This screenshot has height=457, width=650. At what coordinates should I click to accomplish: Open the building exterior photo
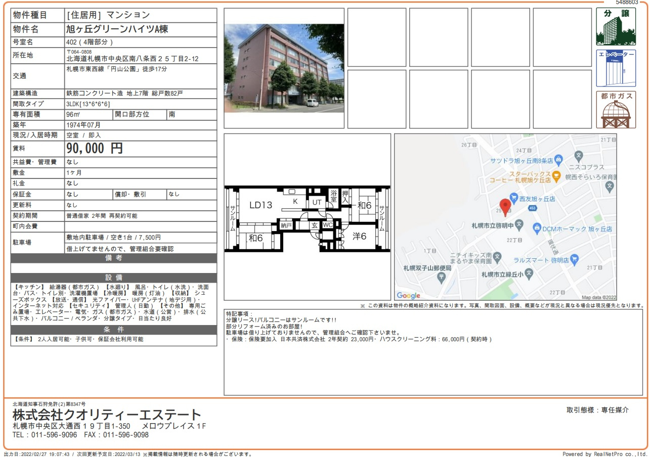[284, 68]
